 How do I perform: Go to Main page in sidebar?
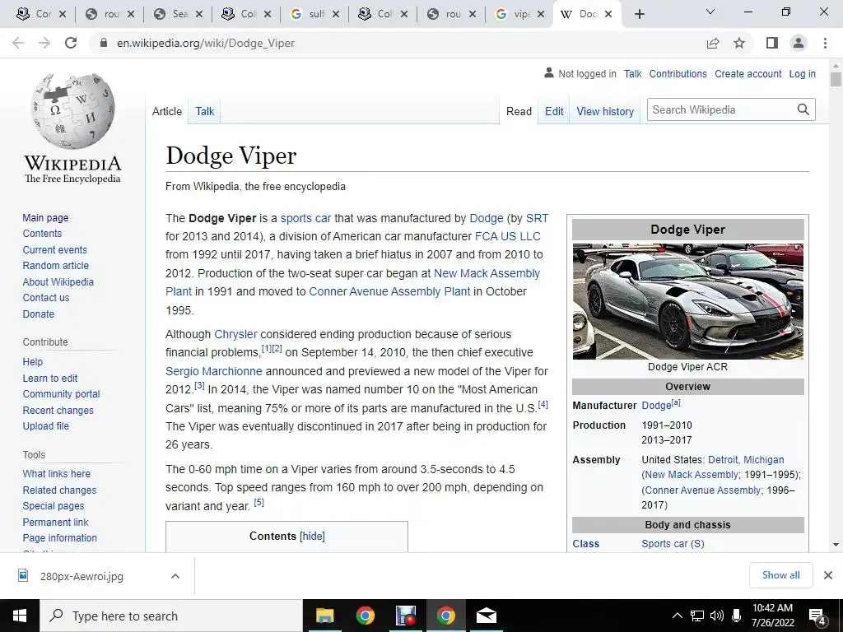(45, 217)
